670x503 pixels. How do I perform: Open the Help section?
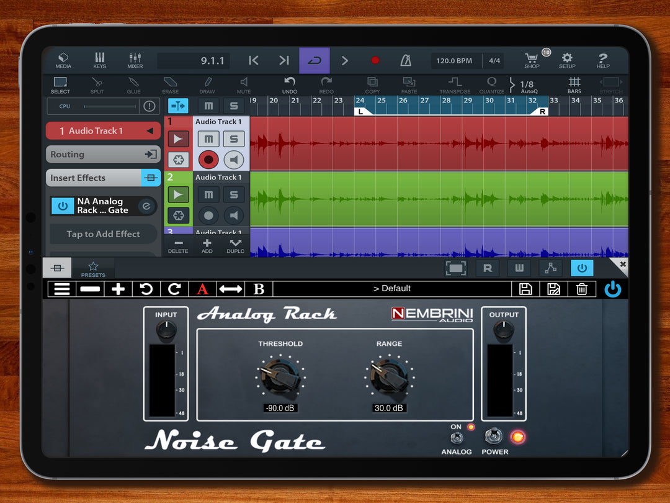point(603,60)
